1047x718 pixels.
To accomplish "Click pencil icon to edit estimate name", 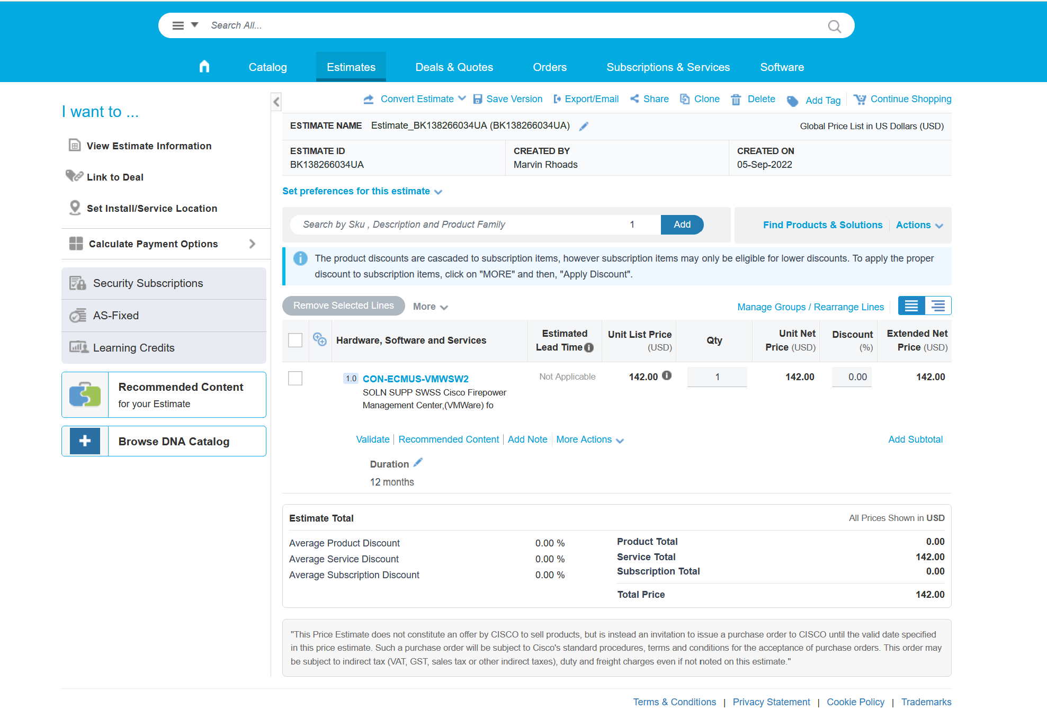I will pos(584,126).
